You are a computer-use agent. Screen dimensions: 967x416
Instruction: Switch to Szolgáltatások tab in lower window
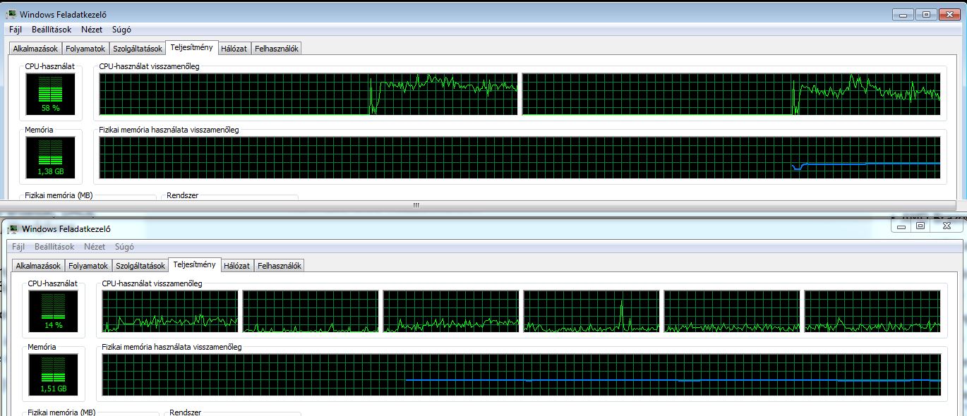click(140, 266)
